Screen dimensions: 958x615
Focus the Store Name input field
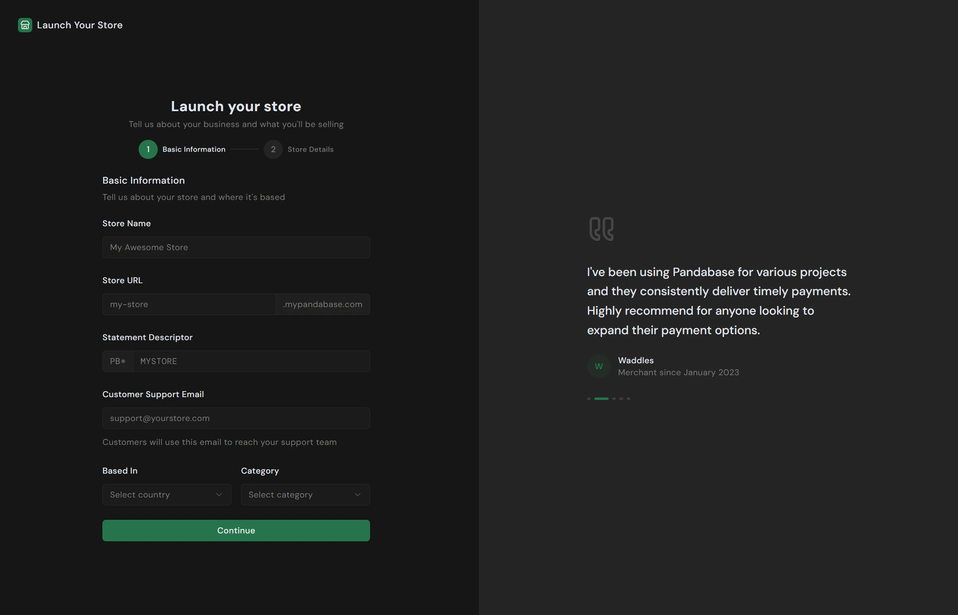click(x=236, y=247)
